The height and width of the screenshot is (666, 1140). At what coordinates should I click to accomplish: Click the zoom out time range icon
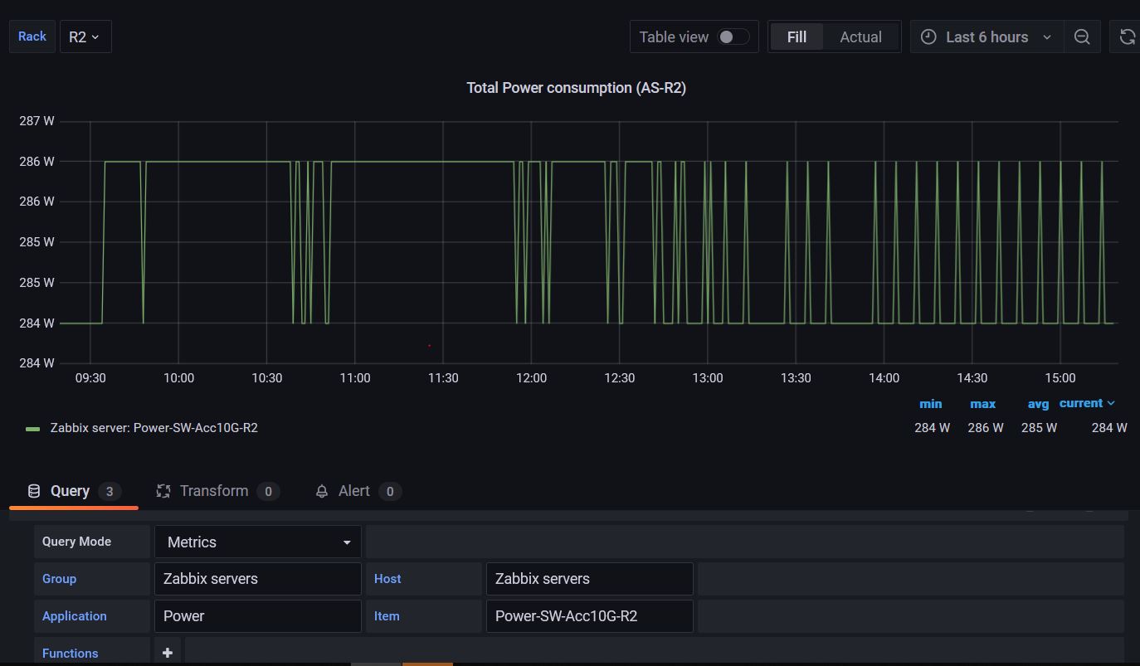coord(1082,36)
